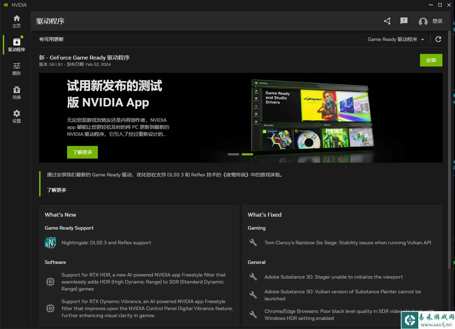Open the feedback notification icon
Viewport: 455px width, 329px height.
coord(404,21)
